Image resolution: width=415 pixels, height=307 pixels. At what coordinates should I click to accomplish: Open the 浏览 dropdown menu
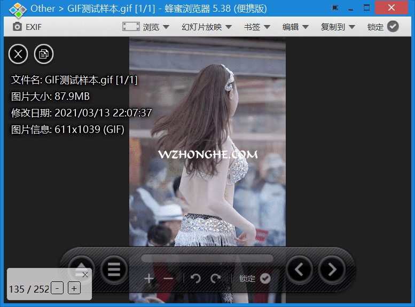point(156,27)
